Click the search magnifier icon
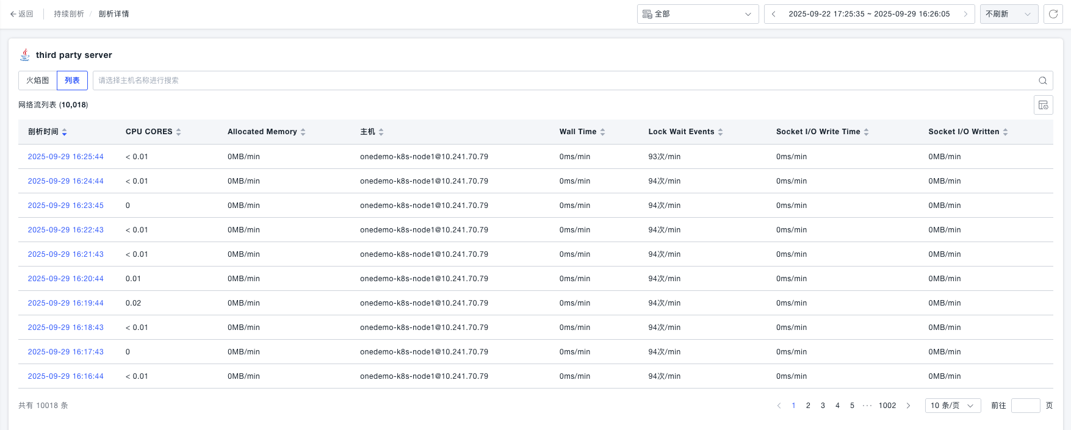 point(1042,81)
